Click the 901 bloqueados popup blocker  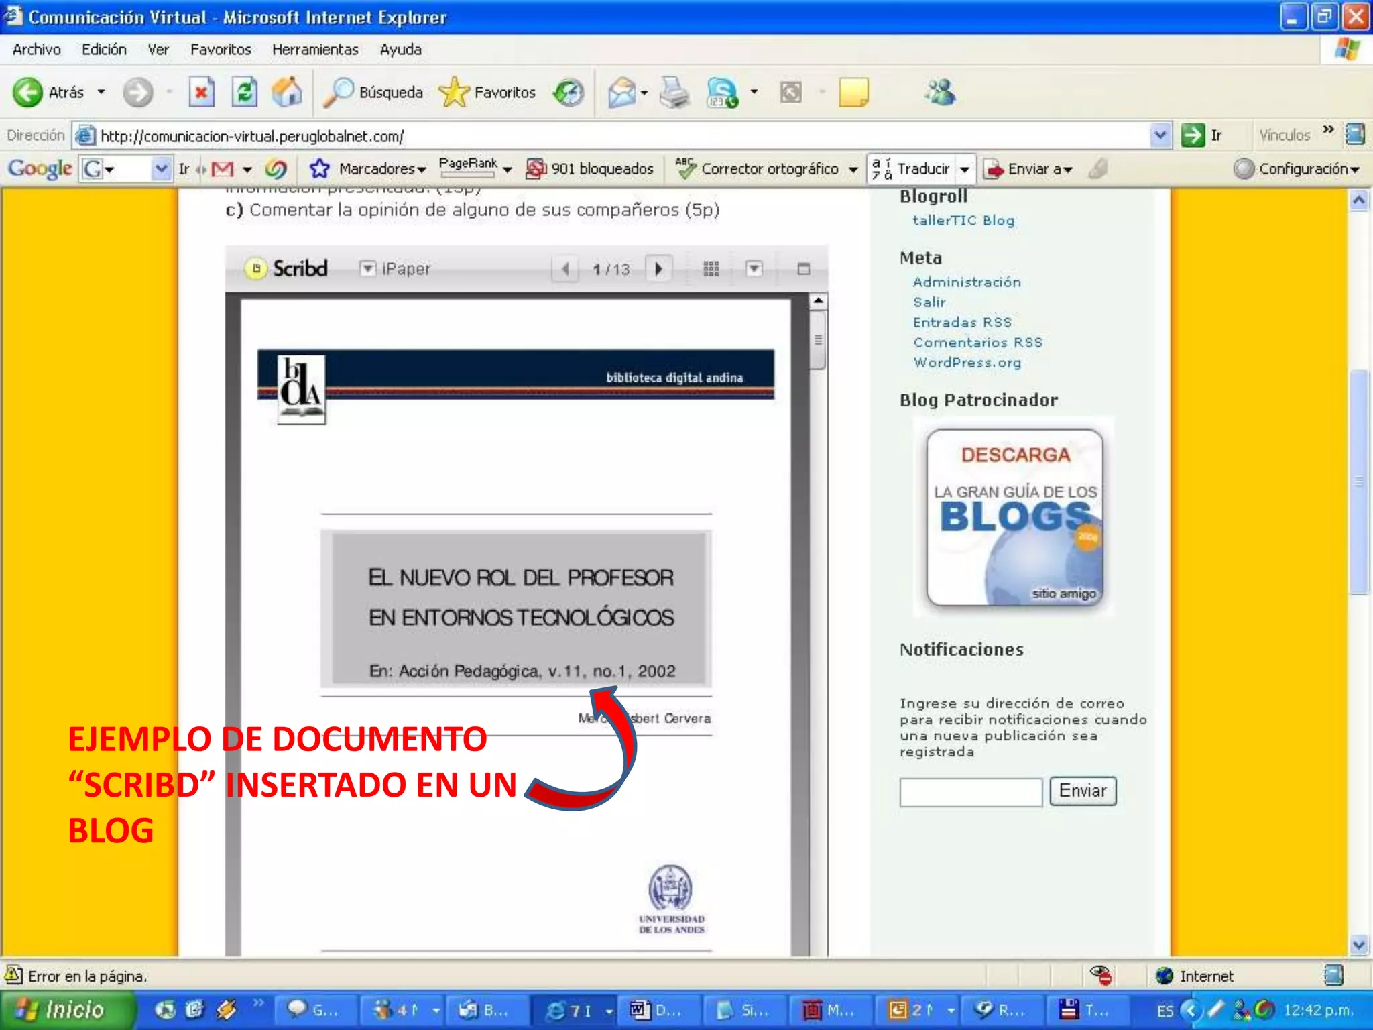pyautogui.click(x=589, y=168)
